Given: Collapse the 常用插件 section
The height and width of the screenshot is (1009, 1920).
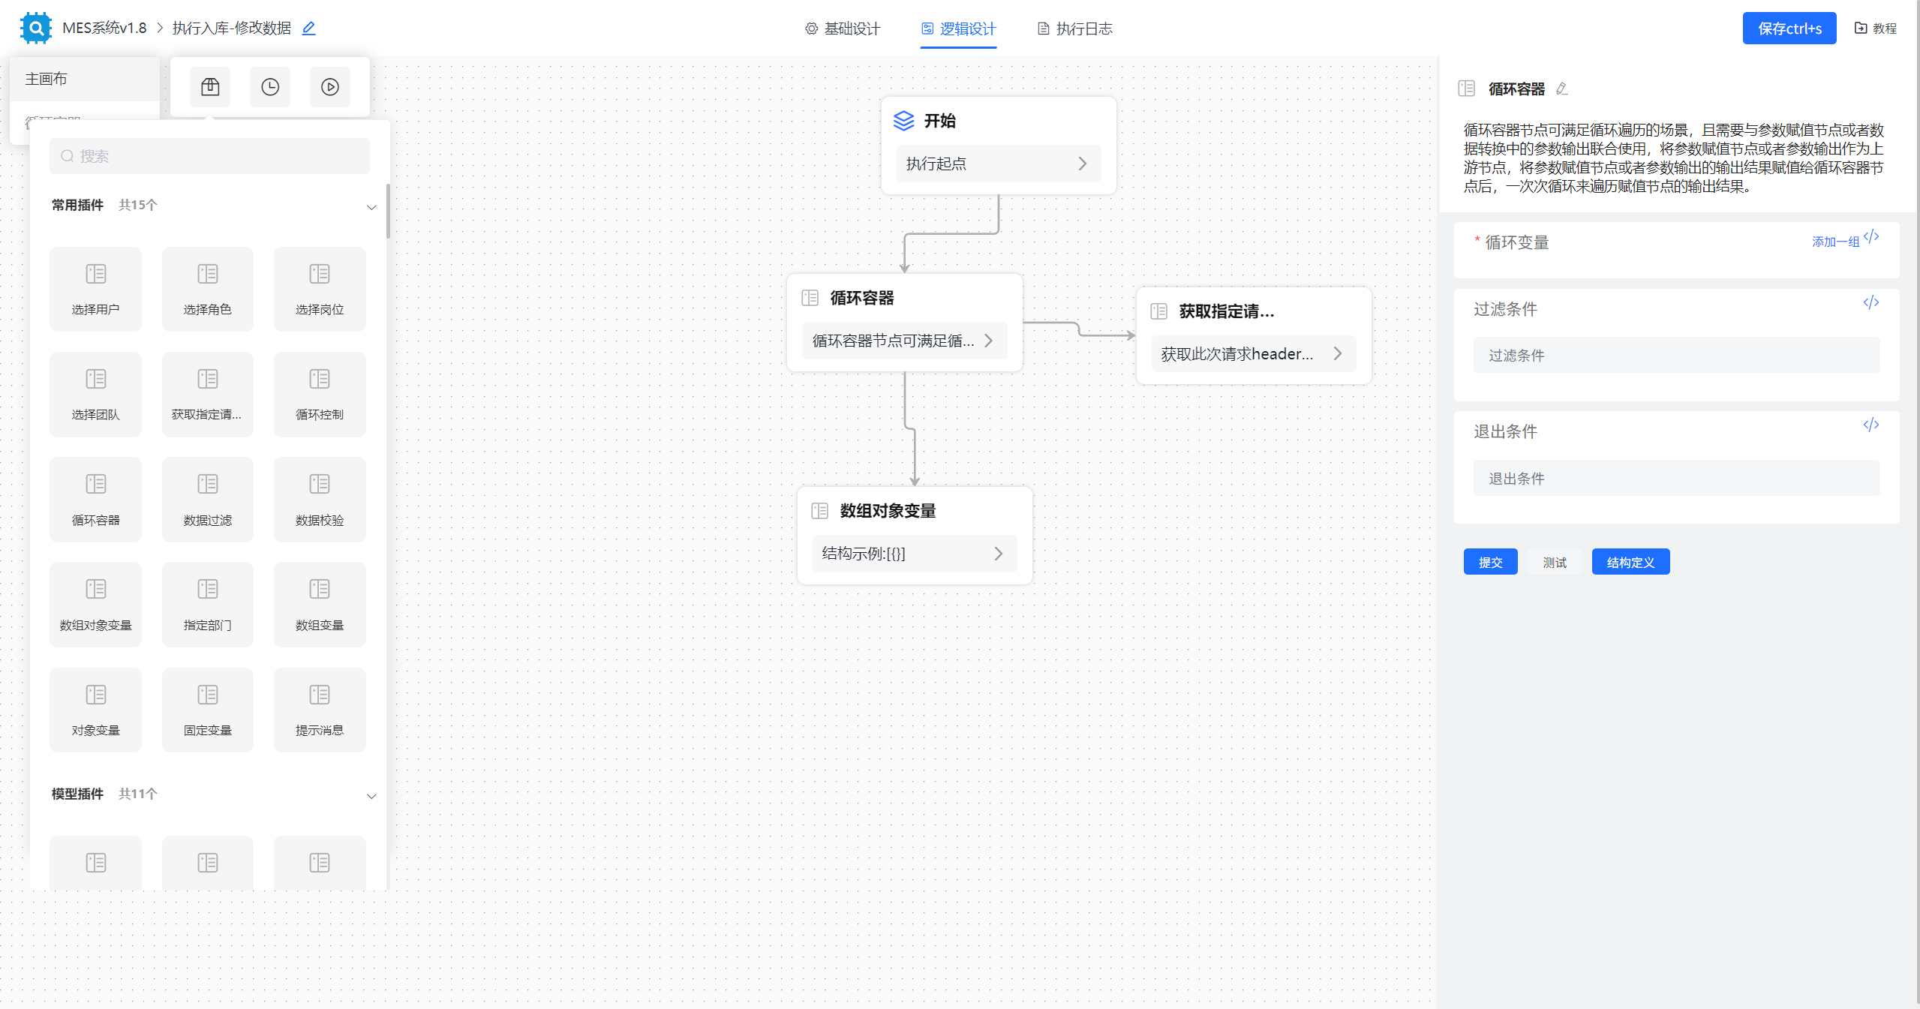Looking at the screenshot, I should click(x=371, y=206).
